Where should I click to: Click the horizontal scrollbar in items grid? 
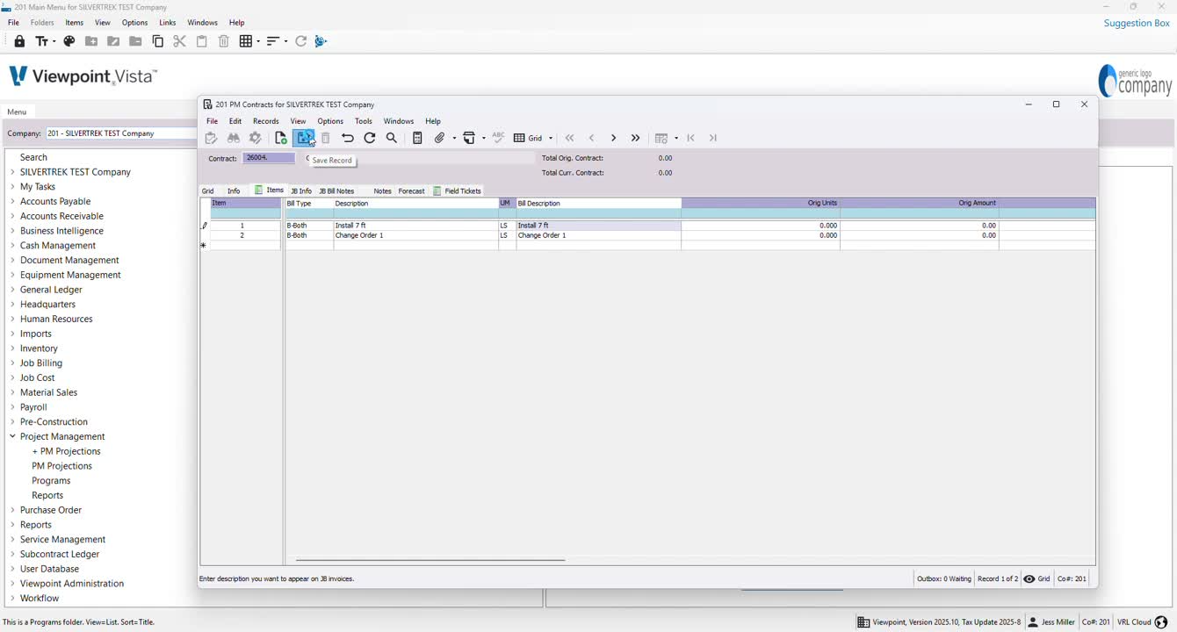430,560
